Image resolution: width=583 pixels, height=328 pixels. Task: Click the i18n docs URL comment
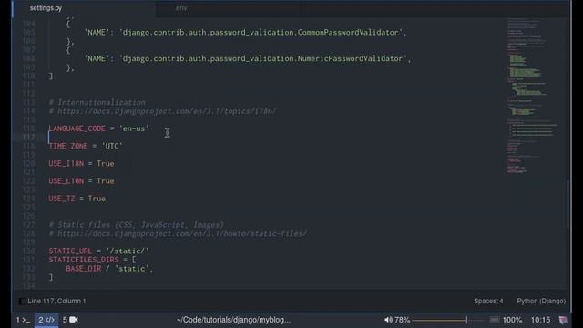[162, 111]
